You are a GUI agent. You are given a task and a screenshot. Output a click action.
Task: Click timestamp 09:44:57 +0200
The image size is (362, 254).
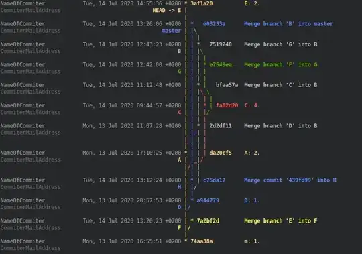pyautogui.click(x=159, y=105)
